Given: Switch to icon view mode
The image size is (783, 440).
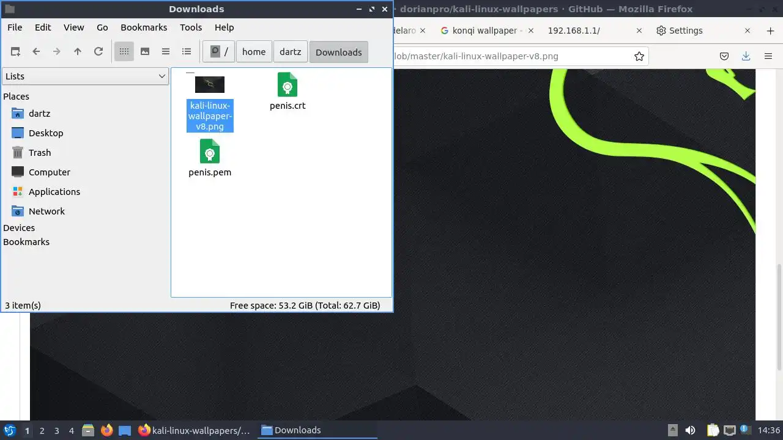Looking at the screenshot, I should point(124,52).
